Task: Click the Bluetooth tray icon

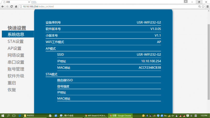Action: point(147,116)
